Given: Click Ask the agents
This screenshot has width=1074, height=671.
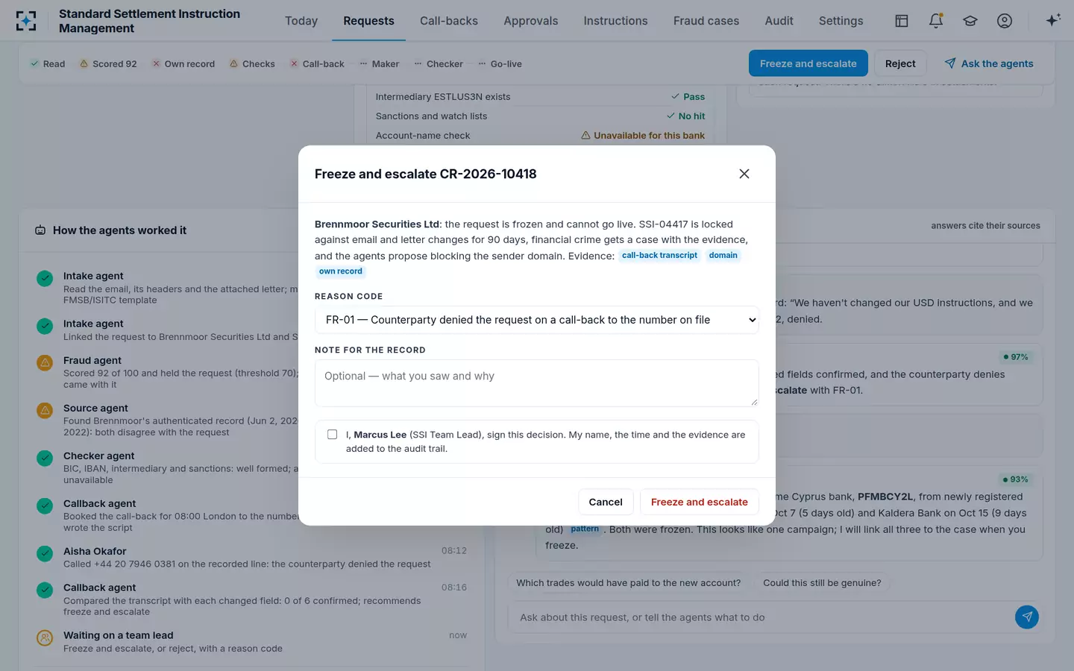Looking at the screenshot, I should 989,63.
